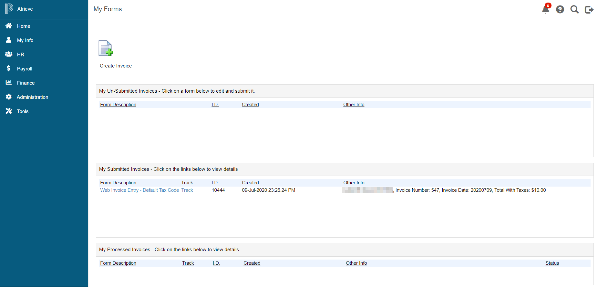Click Track link for invoice 10444

click(187, 190)
